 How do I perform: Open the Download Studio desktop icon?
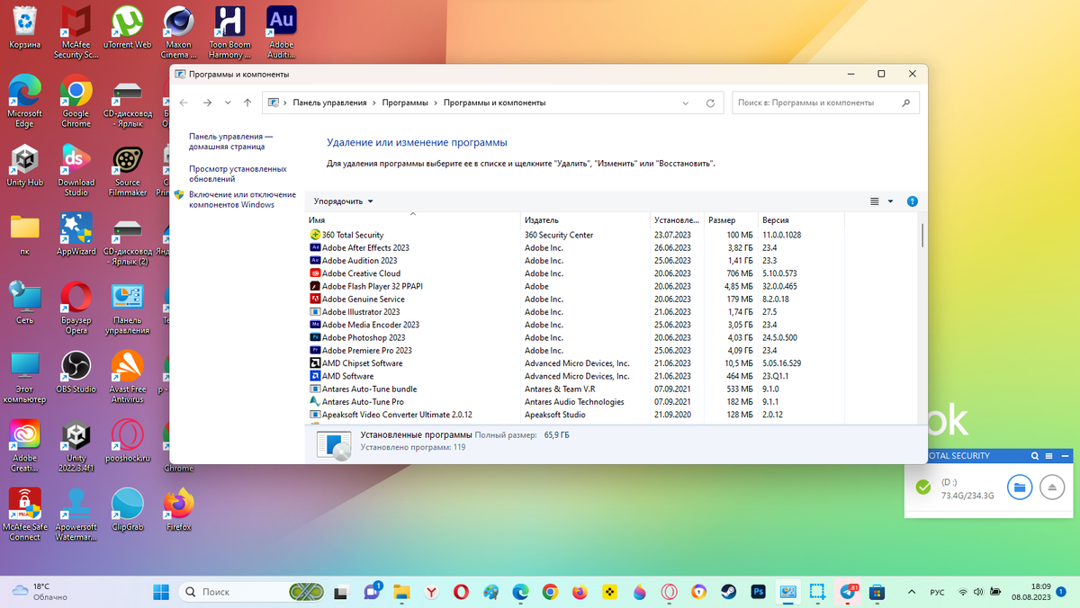point(76,171)
